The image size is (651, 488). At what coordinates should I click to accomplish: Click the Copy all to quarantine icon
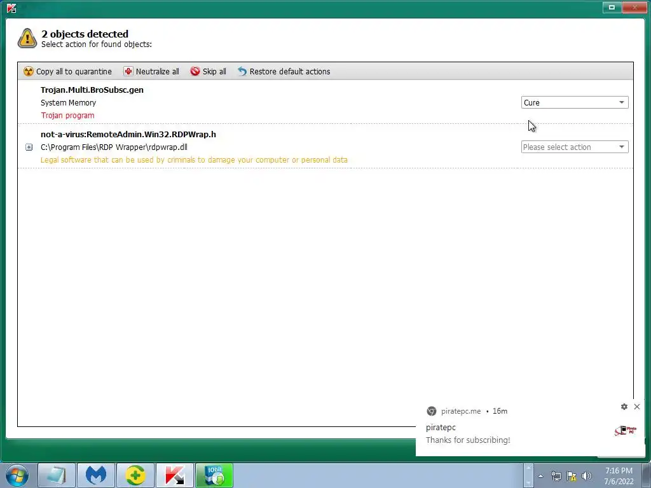point(28,71)
